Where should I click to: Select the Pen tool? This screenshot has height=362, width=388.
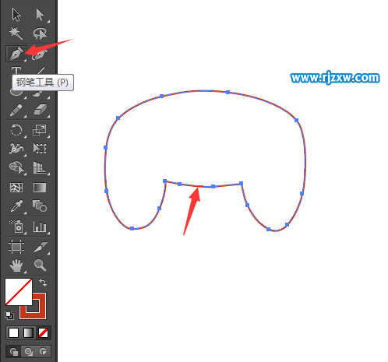[x=16, y=54]
